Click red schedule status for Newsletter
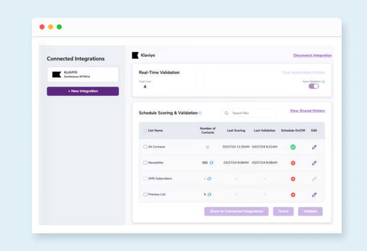The height and width of the screenshot is (251, 367). pos(293,163)
